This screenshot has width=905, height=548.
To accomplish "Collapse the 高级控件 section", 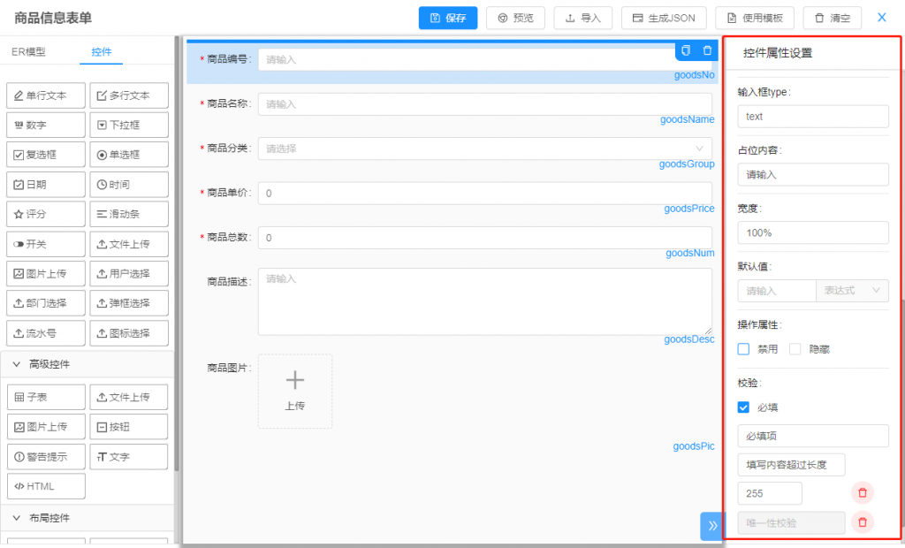I will (17, 364).
